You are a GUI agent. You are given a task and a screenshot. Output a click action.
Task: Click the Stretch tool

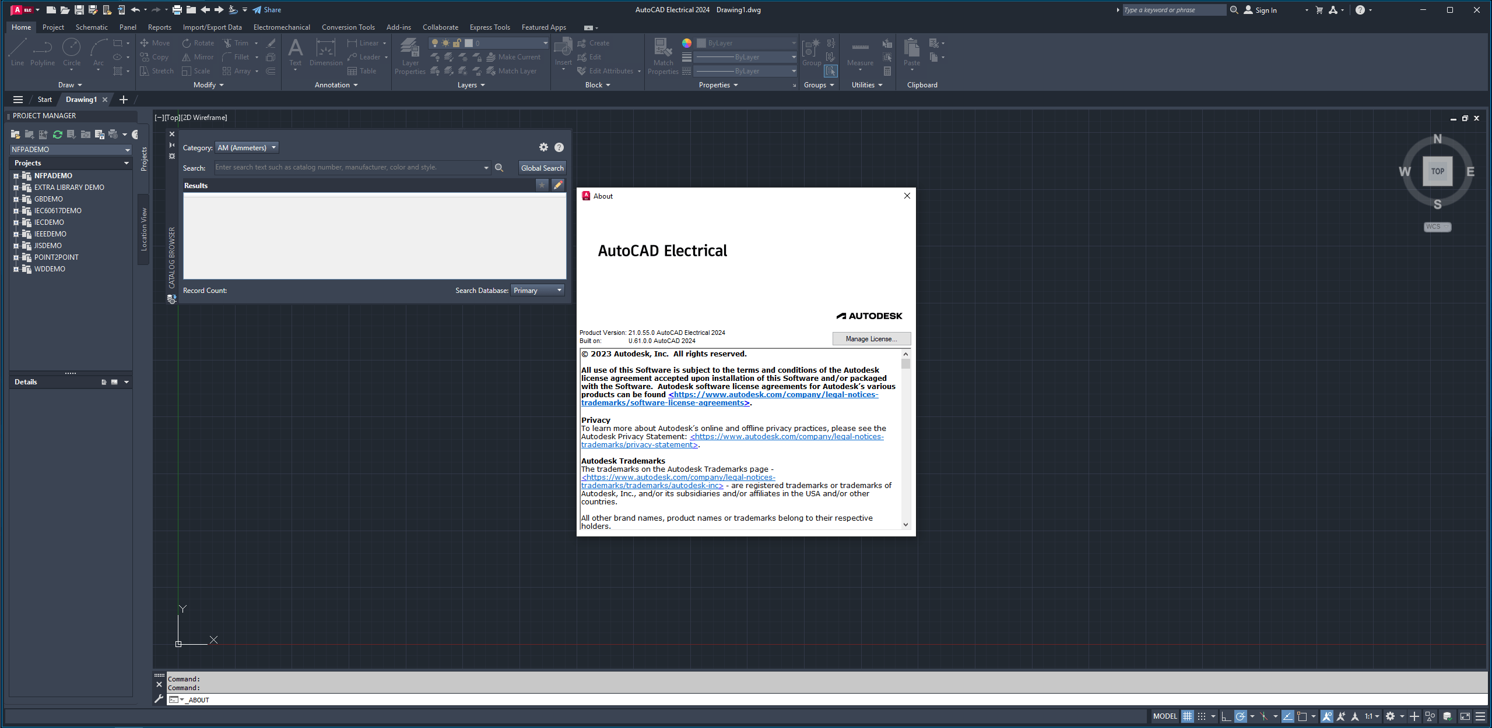tap(156, 71)
